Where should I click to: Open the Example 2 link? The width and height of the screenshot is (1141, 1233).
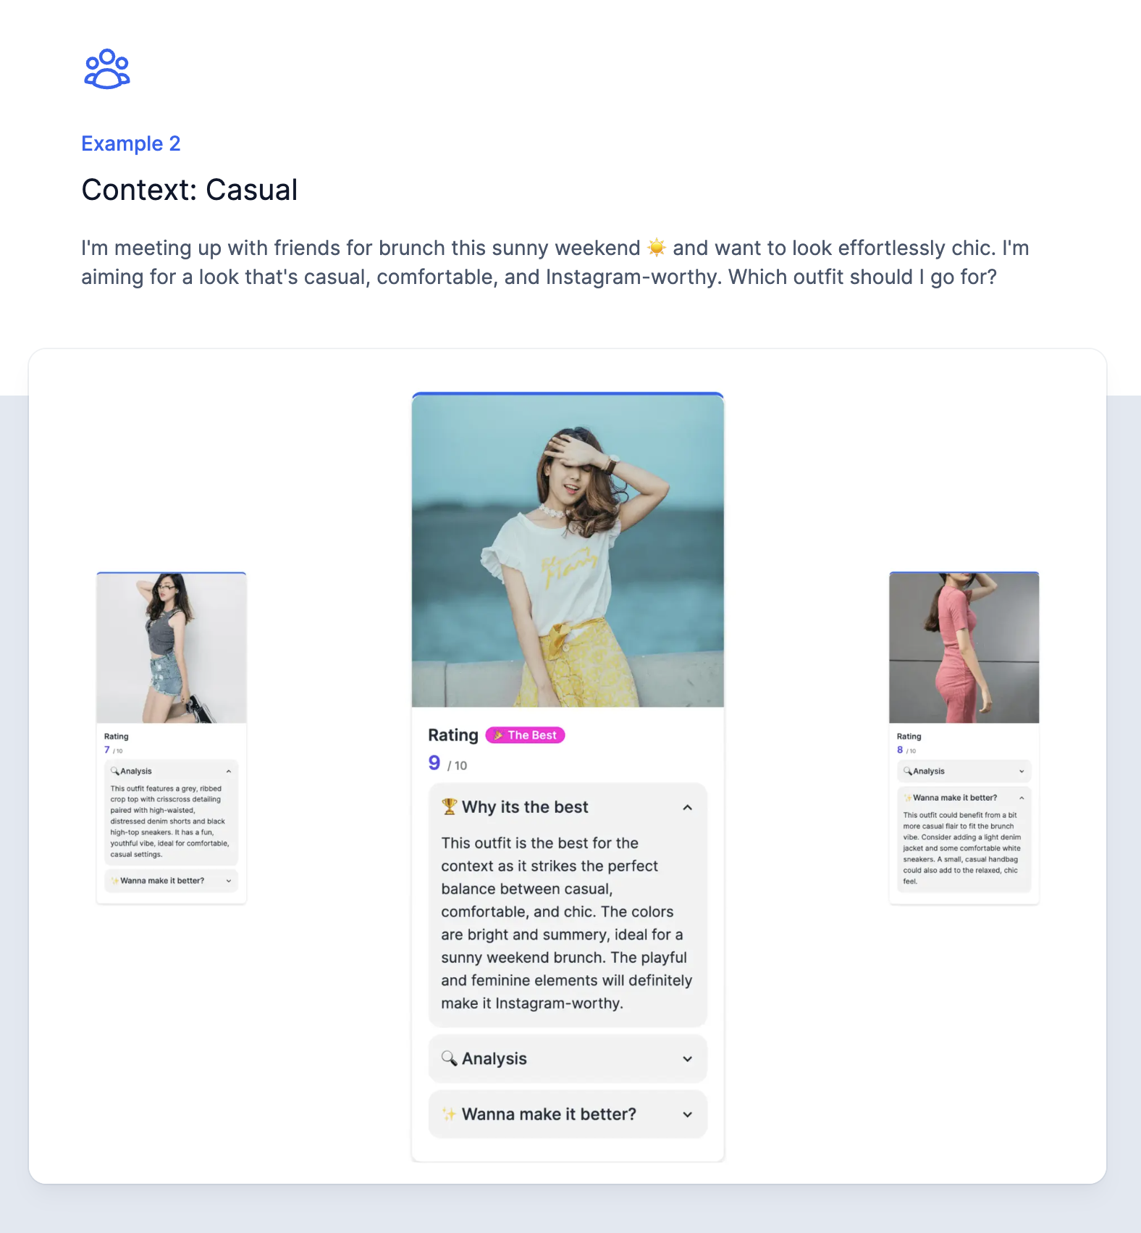[131, 143]
